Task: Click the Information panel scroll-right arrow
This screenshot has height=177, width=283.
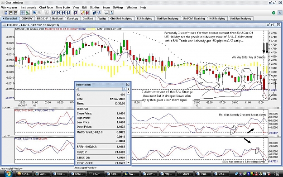Action: [128, 89]
